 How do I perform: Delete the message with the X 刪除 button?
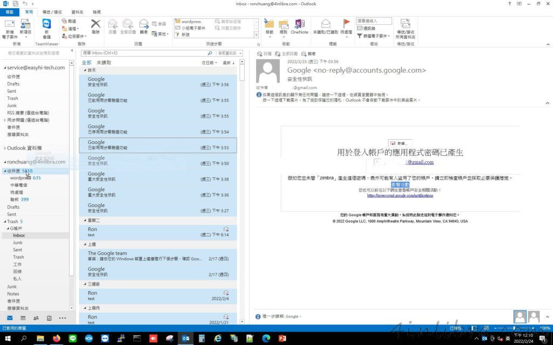point(96,26)
